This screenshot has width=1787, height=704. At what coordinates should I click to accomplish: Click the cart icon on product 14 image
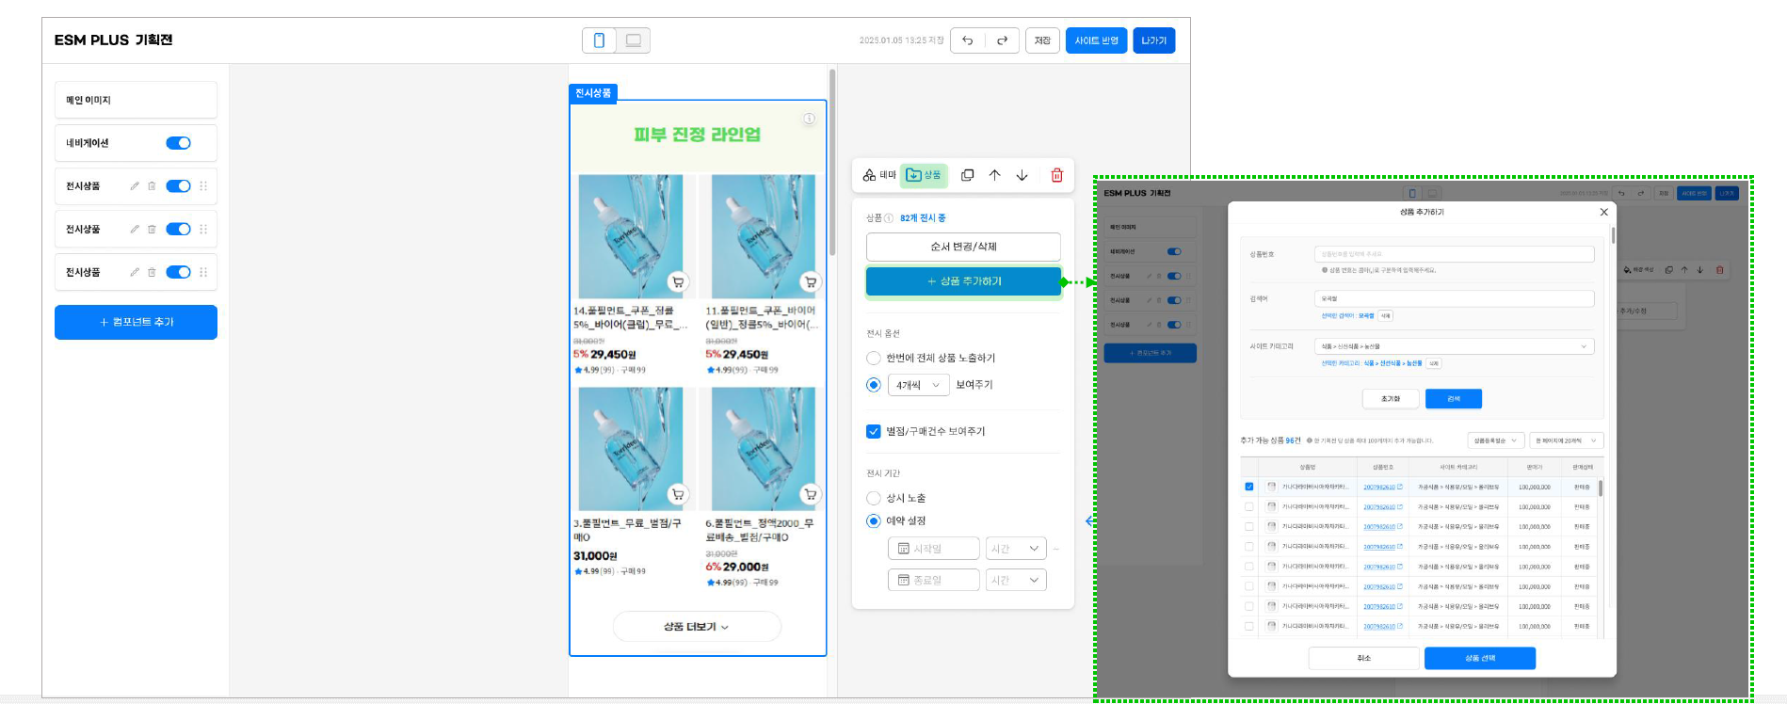coord(677,281)
